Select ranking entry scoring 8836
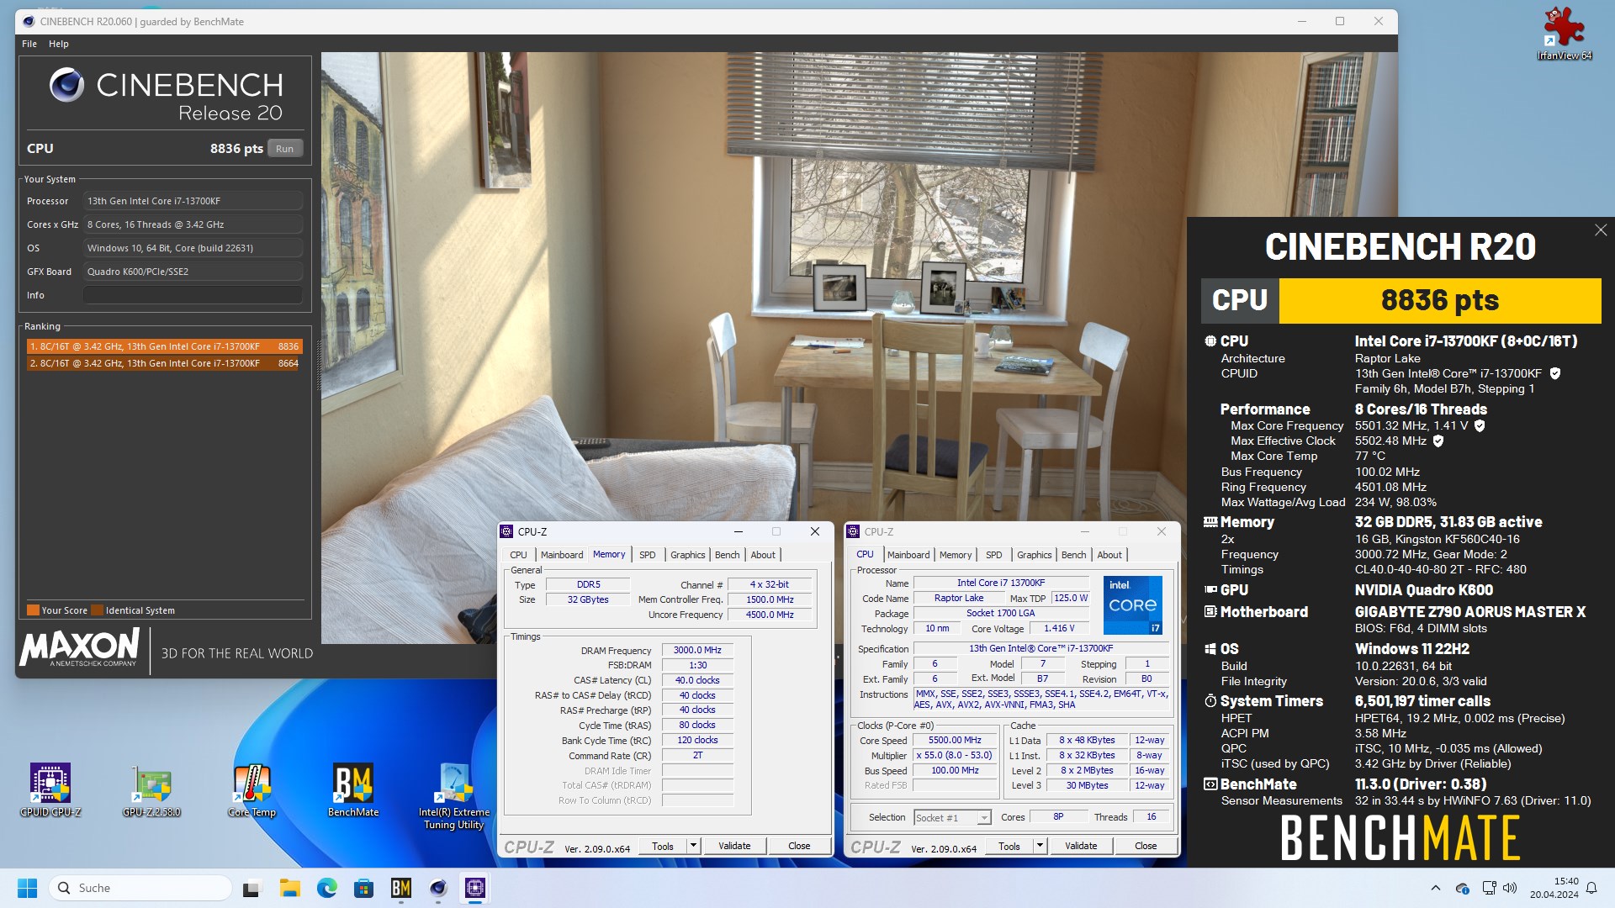 [x=163, y=346]
